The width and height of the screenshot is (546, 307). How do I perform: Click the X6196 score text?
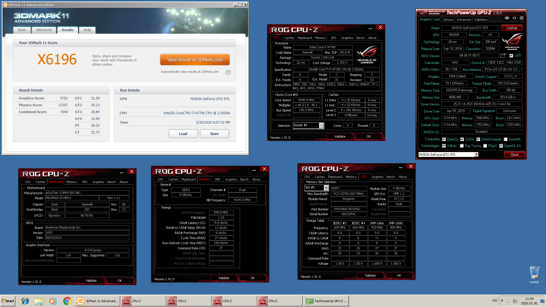pos(57,59)
